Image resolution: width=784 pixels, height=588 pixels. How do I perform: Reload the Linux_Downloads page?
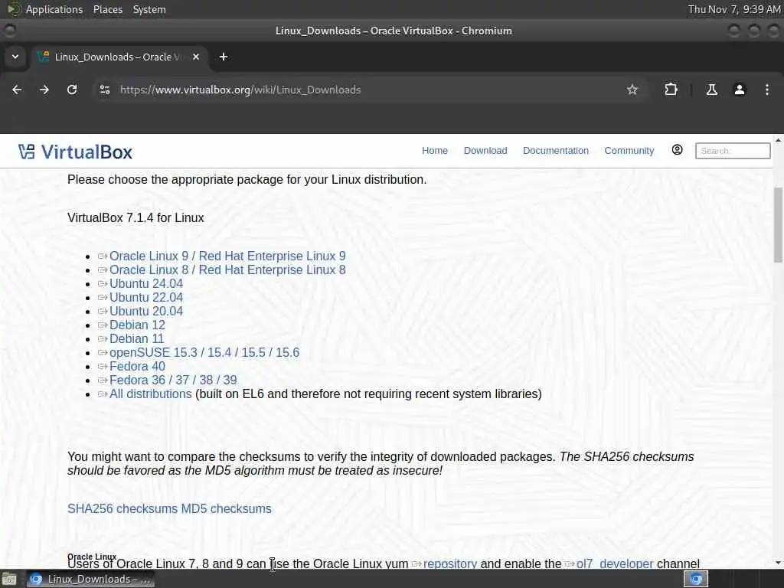coord(72,90)
